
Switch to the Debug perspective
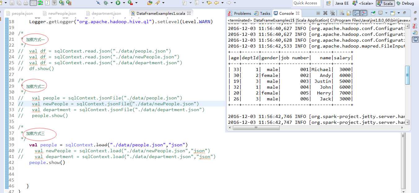point(405,3)
